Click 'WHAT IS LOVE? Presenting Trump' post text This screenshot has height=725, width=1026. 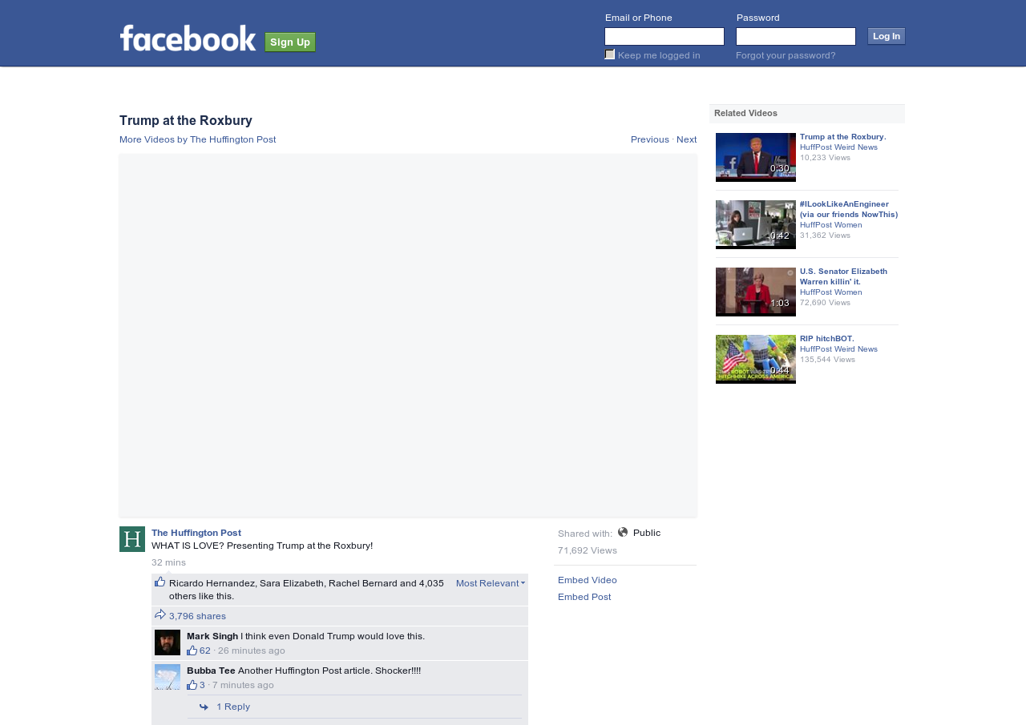(x=262, y=546)
